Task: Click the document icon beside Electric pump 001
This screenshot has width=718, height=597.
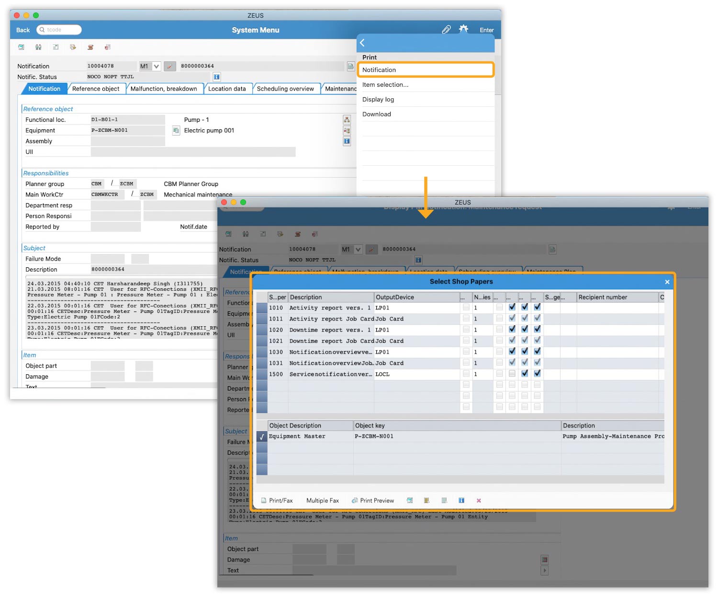Action: pos(176,130)
